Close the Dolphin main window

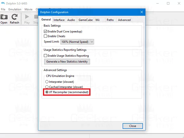tap(179, 3)
